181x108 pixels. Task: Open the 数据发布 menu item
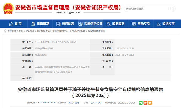click(168, 24)
